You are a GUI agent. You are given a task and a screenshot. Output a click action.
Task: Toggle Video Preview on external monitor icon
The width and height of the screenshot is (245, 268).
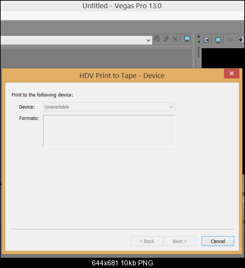218,40
